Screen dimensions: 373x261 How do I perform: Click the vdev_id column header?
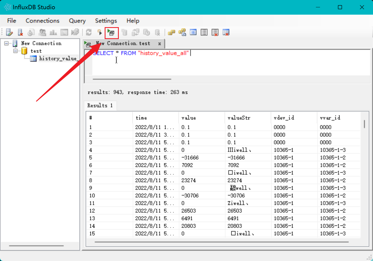point(294,117)
